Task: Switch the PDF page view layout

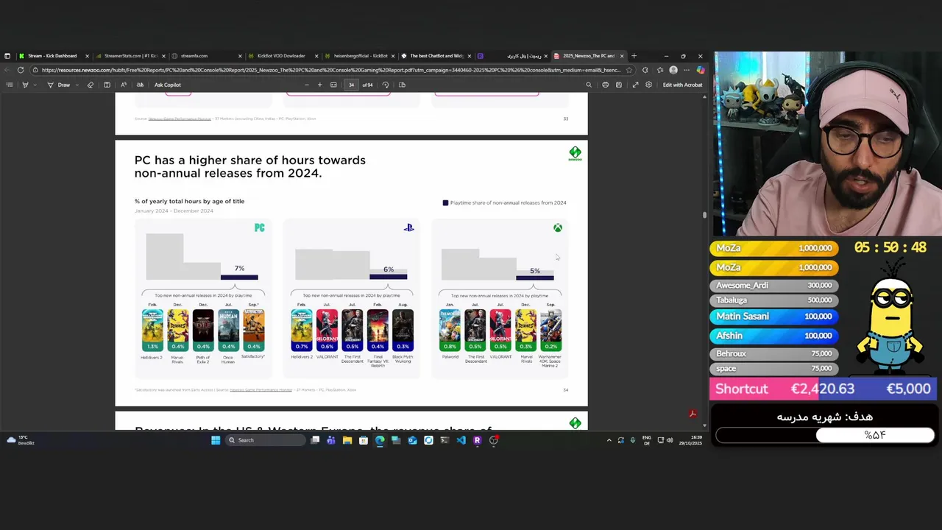Action: click(402, 85)
